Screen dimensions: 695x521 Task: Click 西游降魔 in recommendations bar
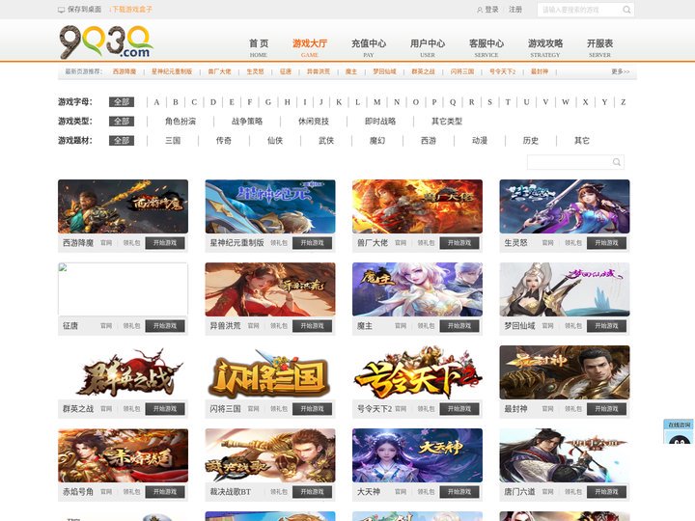coord(125,71)
